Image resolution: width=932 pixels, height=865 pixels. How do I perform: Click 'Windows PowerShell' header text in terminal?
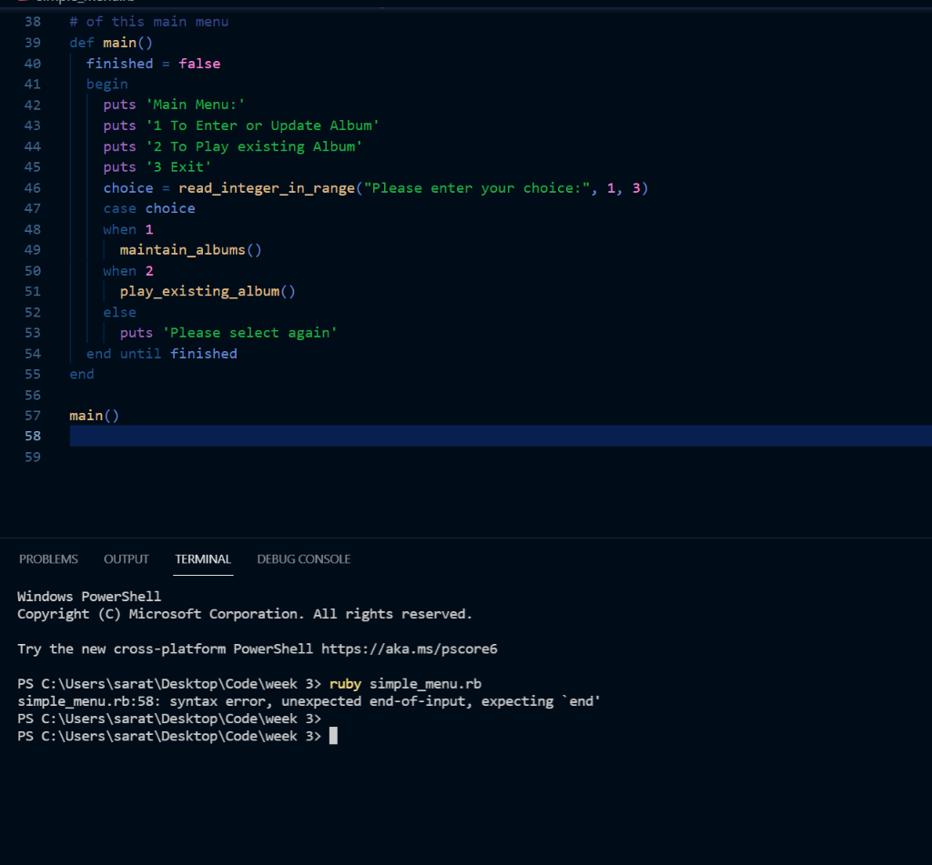(x=89, y=597)
